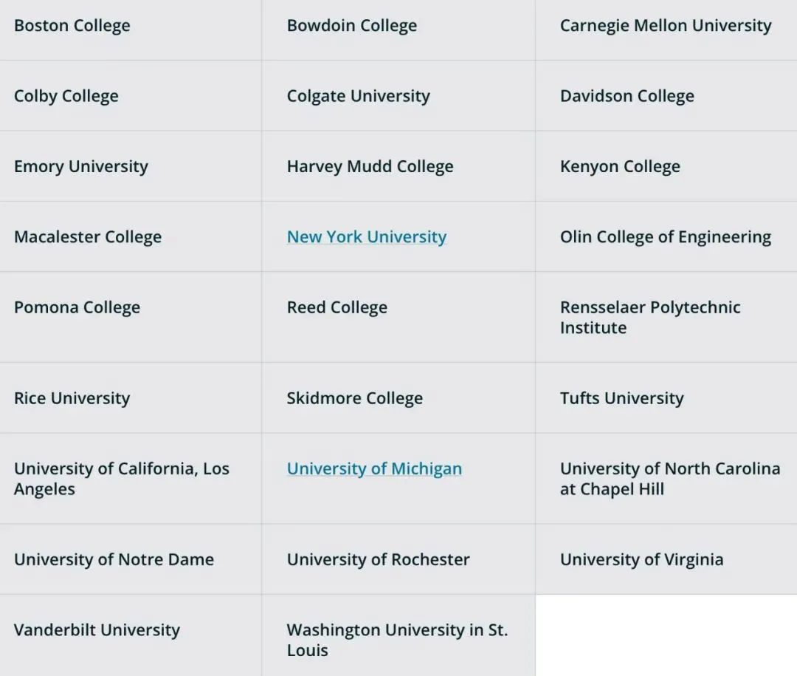Choose the Tufts University cell
The image size is (797, 676).
(x=621, y=399)
